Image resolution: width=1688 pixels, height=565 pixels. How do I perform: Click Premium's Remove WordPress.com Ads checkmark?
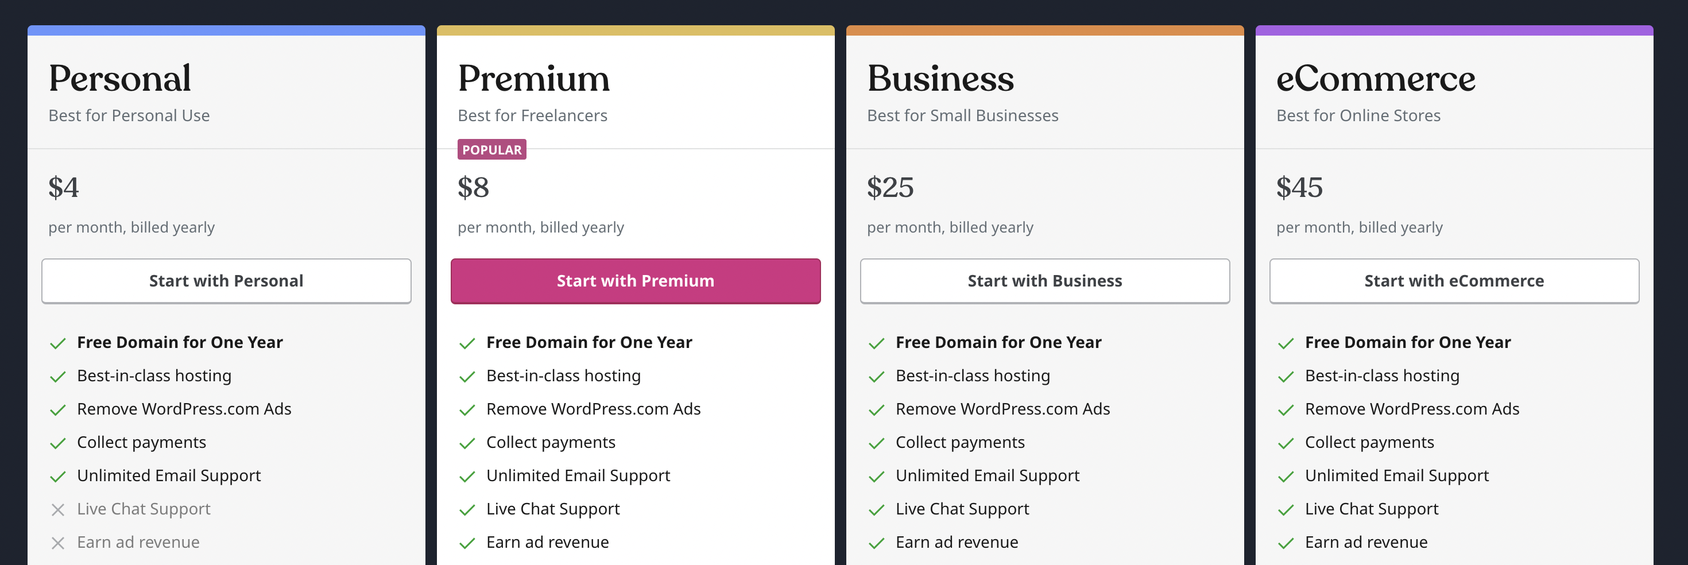pos(467,409)
